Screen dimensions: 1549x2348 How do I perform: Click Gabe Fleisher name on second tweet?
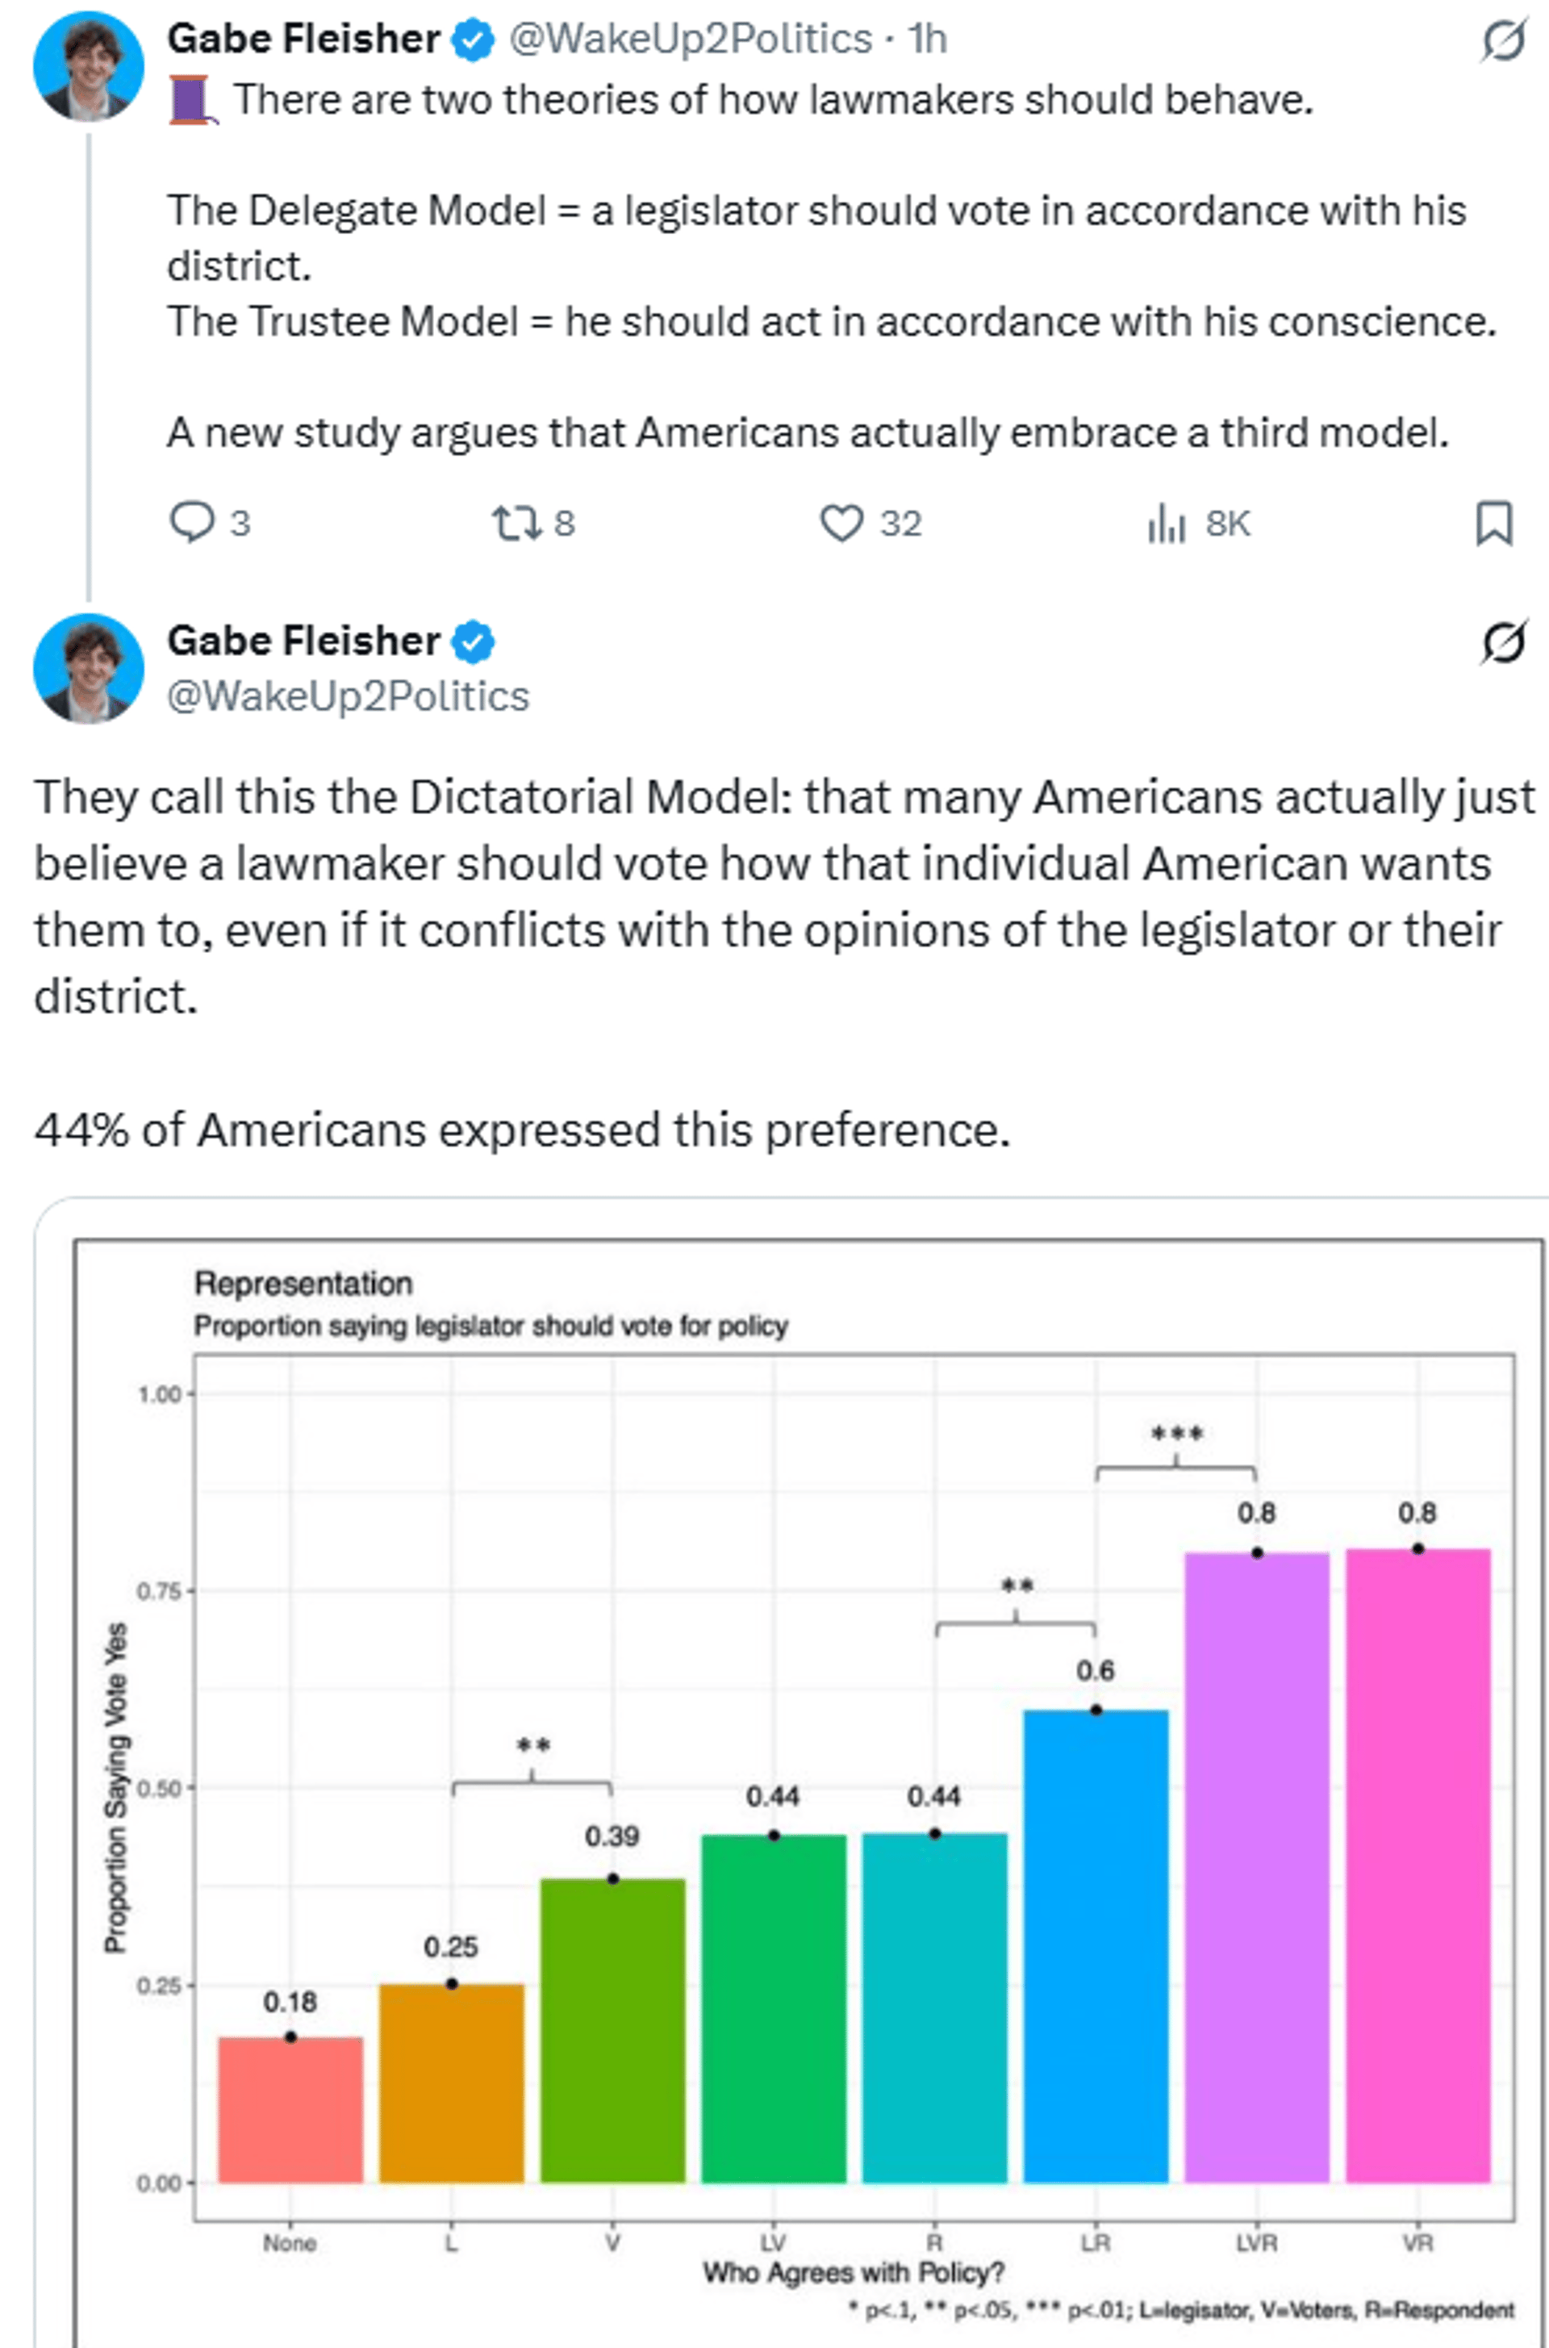coord(303,641)
